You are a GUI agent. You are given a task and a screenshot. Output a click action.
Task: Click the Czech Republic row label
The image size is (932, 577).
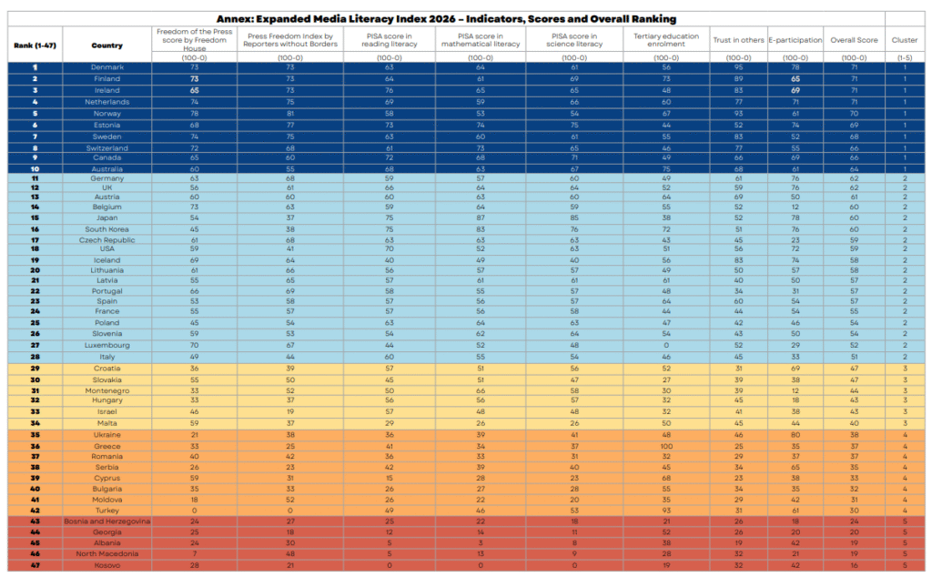(107, 240)
